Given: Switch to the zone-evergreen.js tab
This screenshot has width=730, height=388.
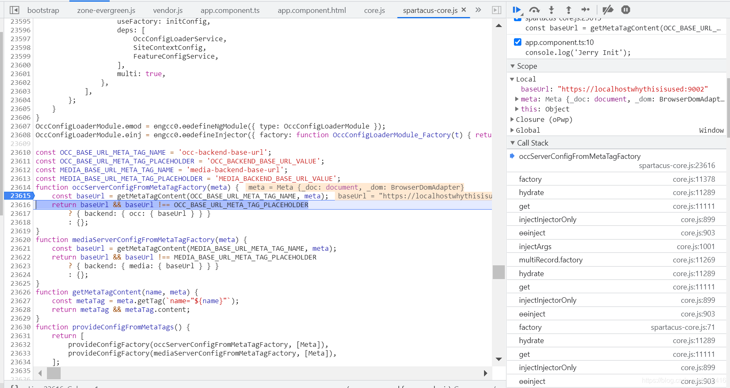Looking at the screenshot, I should point(106,10).
